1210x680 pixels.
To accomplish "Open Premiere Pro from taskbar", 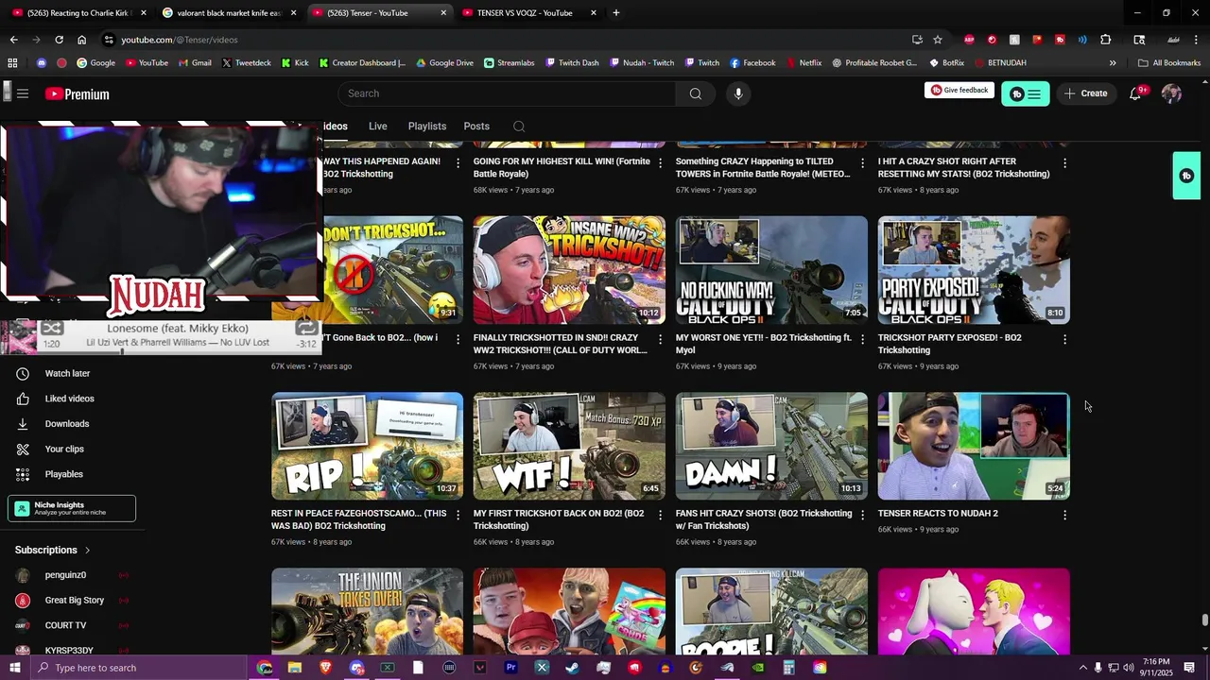I will coord(510,668).
